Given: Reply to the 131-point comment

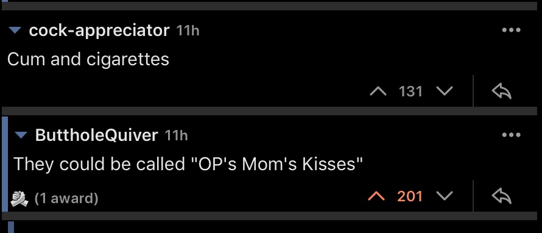Looking at the screenshot, I should tap(502, 91).
